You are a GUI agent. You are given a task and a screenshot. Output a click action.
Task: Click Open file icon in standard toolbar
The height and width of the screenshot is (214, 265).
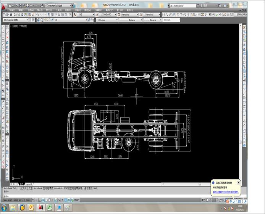pos(8,14)
